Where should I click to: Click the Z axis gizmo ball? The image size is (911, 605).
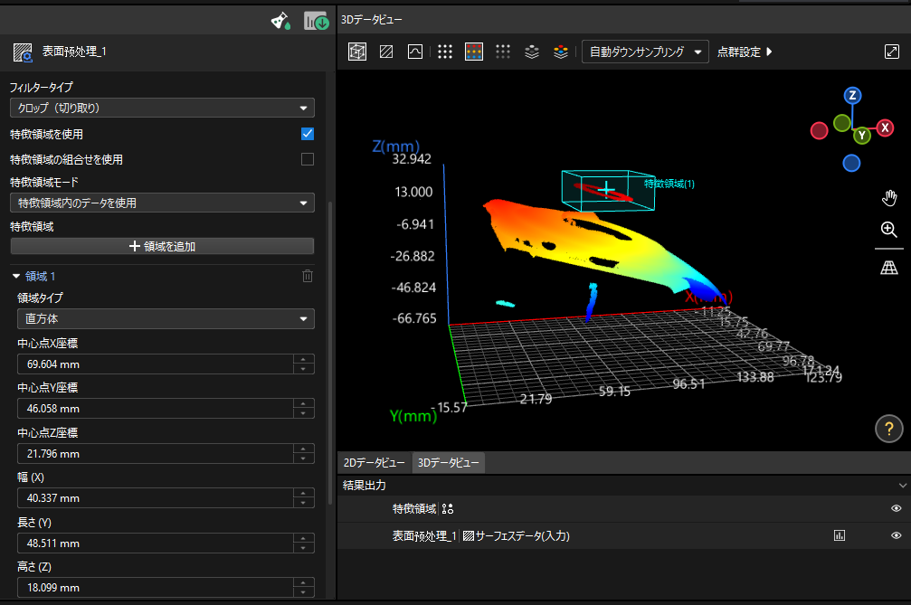pyautogui.click(x=852, y=95)
